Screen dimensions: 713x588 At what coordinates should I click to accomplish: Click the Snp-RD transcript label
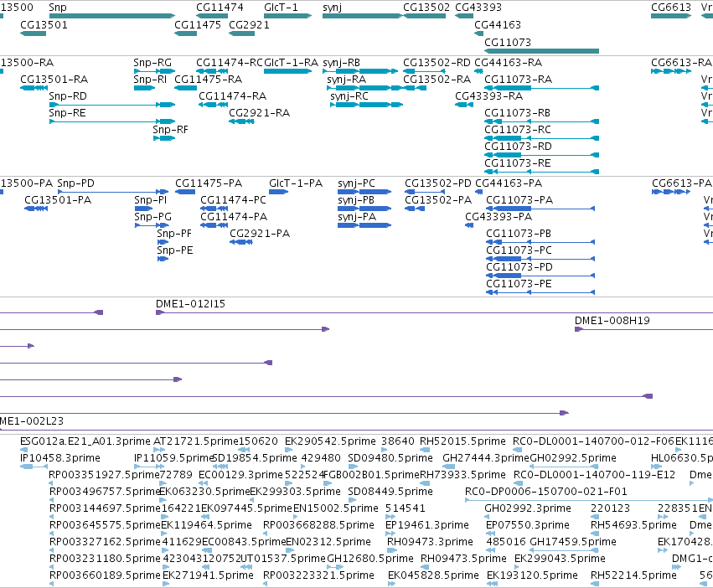[x=68, y=96]
